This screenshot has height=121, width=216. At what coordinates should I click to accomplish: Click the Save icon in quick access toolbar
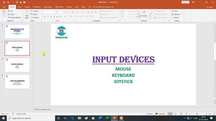pos(4,2)
